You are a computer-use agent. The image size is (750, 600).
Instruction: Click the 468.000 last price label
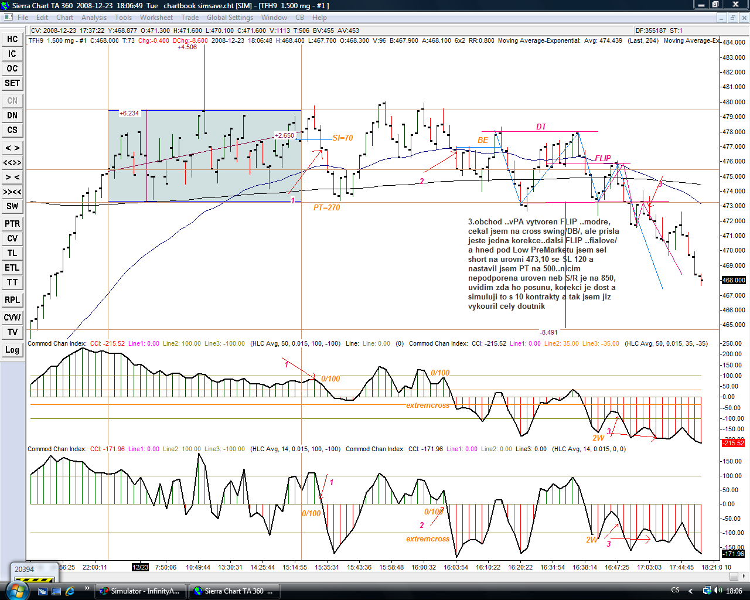734,280
